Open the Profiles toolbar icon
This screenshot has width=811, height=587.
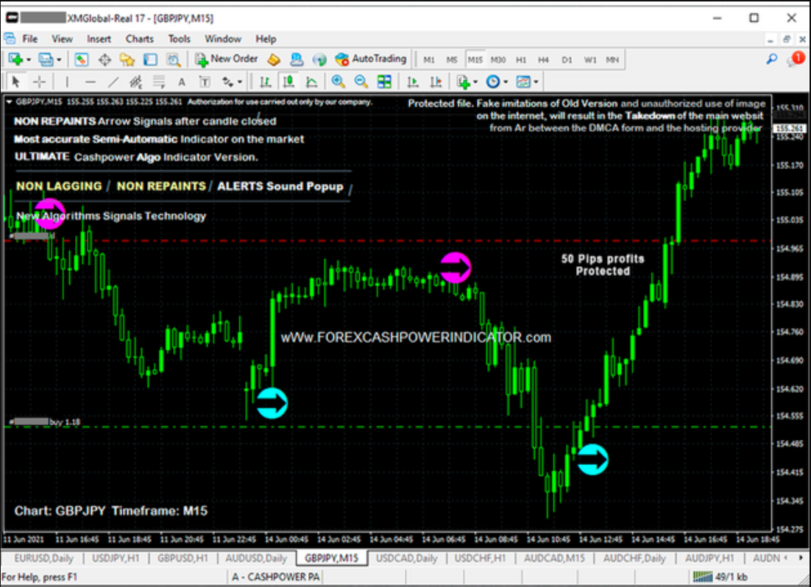46,60
